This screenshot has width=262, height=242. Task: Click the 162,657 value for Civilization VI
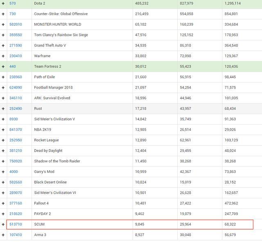click(231, 193)
